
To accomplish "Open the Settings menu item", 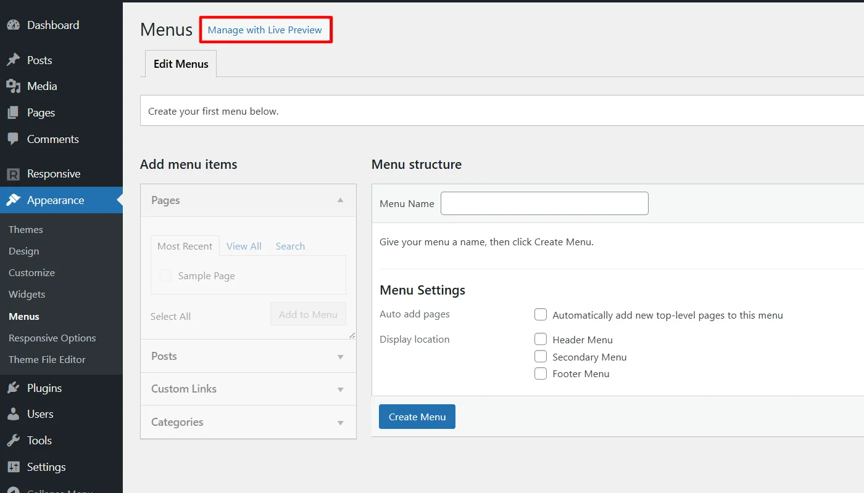I will [61, 467].
